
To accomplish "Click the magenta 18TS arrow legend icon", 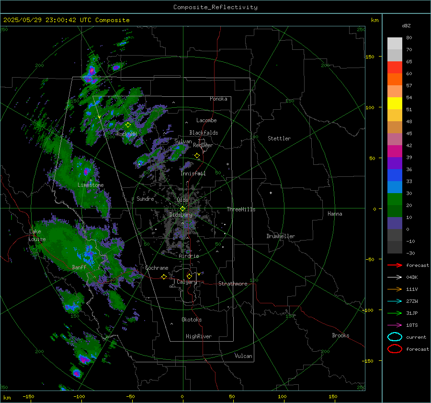I will point(395,325).
